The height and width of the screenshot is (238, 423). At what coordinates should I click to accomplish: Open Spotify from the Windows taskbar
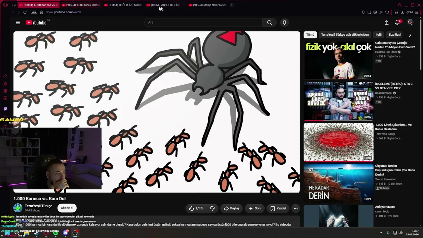56,233
